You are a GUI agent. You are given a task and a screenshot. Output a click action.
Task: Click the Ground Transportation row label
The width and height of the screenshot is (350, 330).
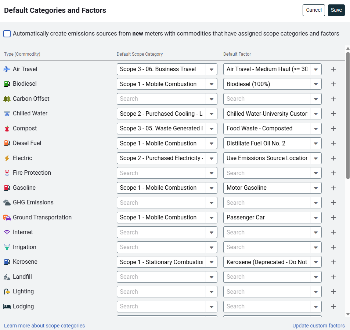[42, 218]
